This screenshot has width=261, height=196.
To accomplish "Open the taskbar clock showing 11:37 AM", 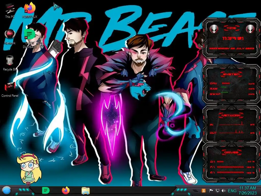I will [x=247, y=190].
